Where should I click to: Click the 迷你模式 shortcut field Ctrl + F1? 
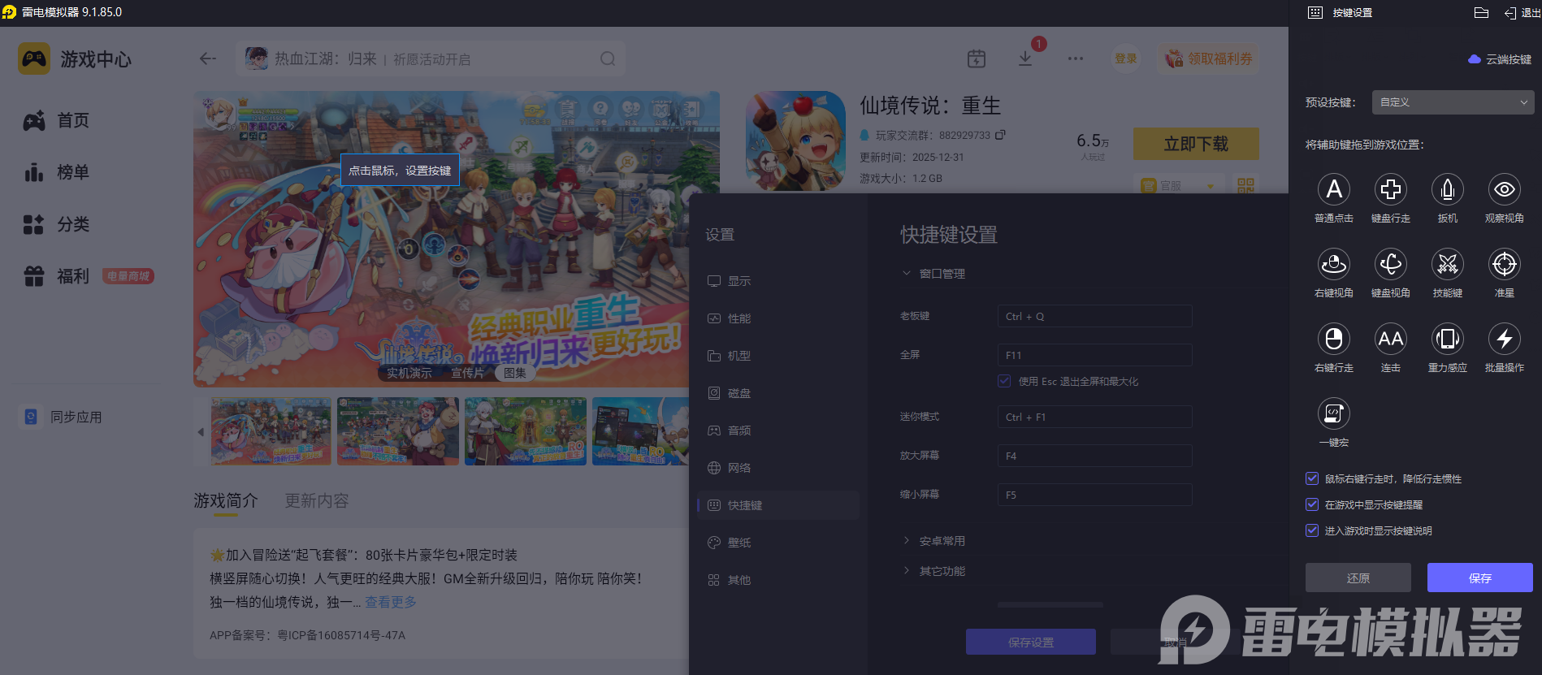[1095, 417]
